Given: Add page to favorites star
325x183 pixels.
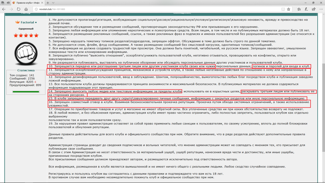Looking at the screenshot, I should [x=289, y=9].
